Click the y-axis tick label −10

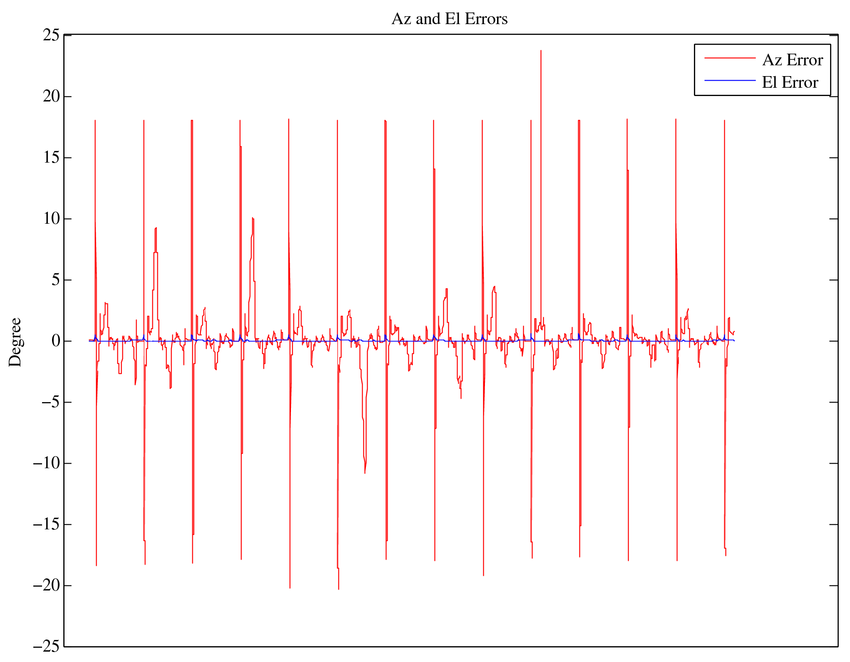(x=47, y=463)
